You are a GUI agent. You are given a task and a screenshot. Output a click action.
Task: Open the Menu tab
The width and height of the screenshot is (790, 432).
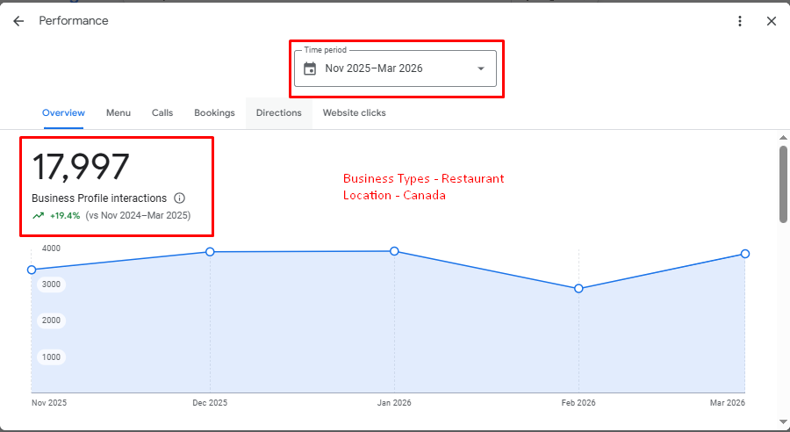[118, 112]
